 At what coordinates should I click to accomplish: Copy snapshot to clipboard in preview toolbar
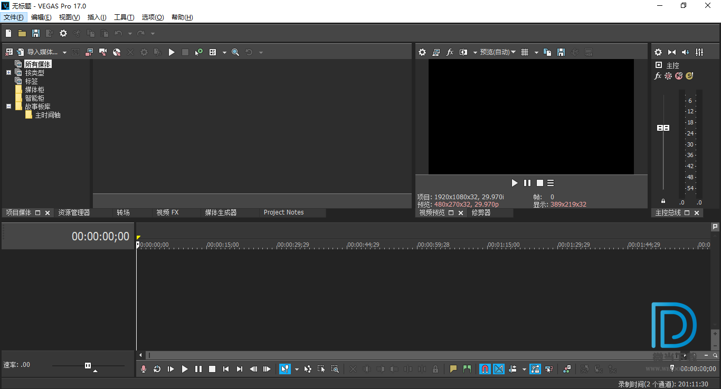(x=547, y=52)
